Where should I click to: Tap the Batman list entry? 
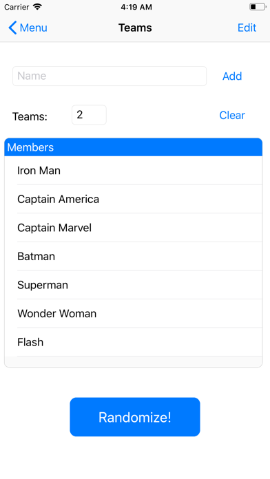pyautogui.click(x=134, y=256)
